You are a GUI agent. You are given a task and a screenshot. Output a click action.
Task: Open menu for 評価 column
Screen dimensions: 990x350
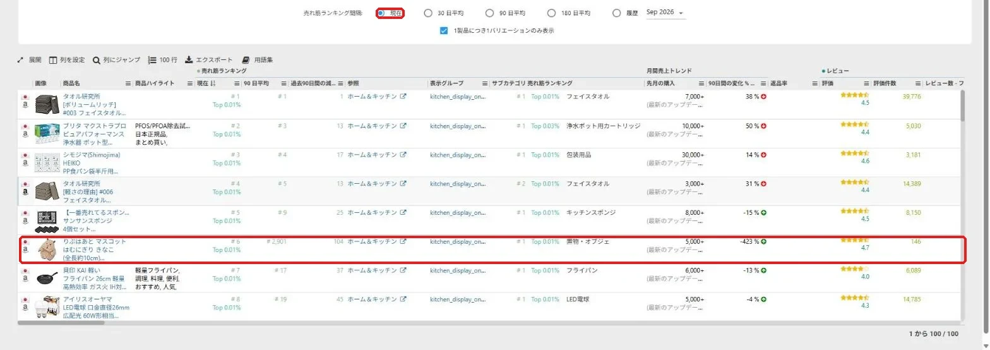point(867,83)
